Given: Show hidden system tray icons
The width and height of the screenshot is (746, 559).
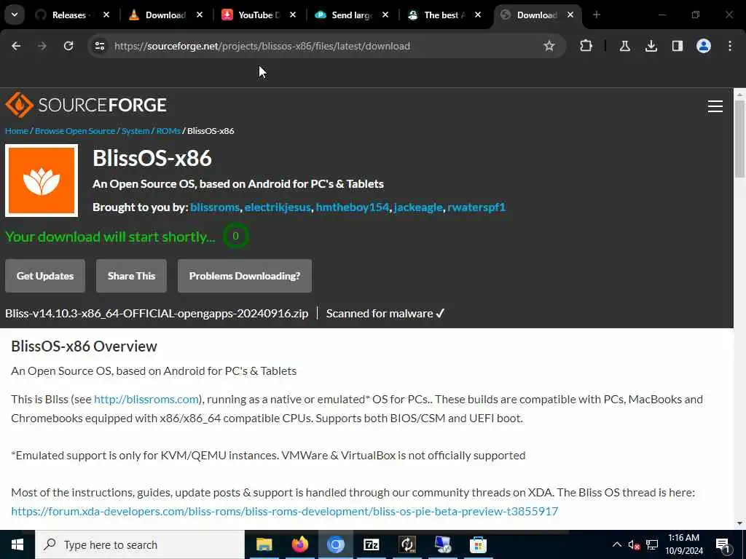Looking at the screenshot, I should click(x=616, y=544).
